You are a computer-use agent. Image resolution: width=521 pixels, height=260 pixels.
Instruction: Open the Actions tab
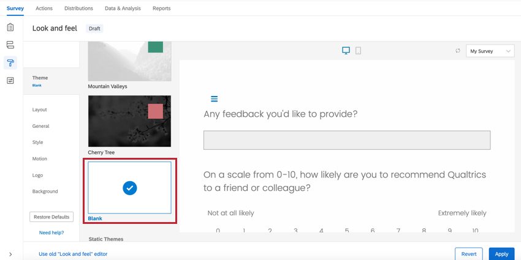[x=44, y=9]
